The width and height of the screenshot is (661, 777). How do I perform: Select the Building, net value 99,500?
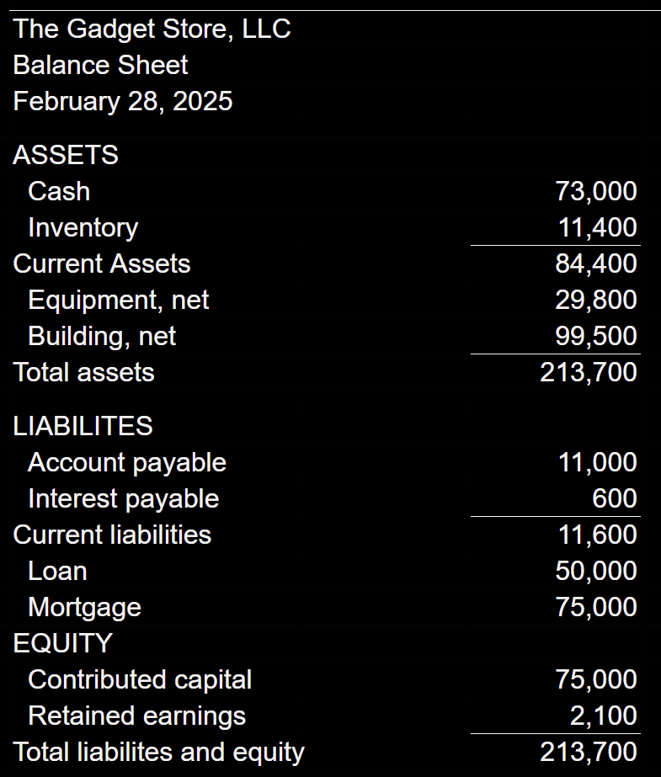(596, 336)
